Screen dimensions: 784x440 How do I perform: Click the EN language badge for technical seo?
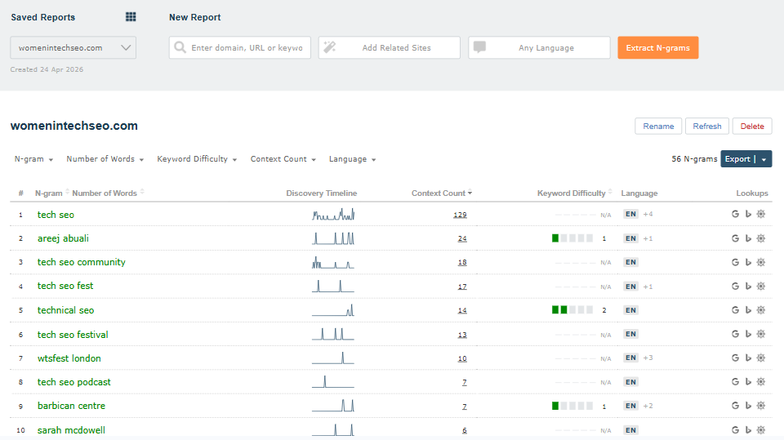coord(630,310)
